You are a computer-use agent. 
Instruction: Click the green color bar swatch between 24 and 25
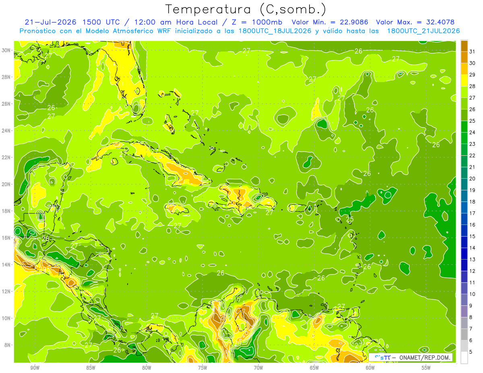click(x=464, y=126)
